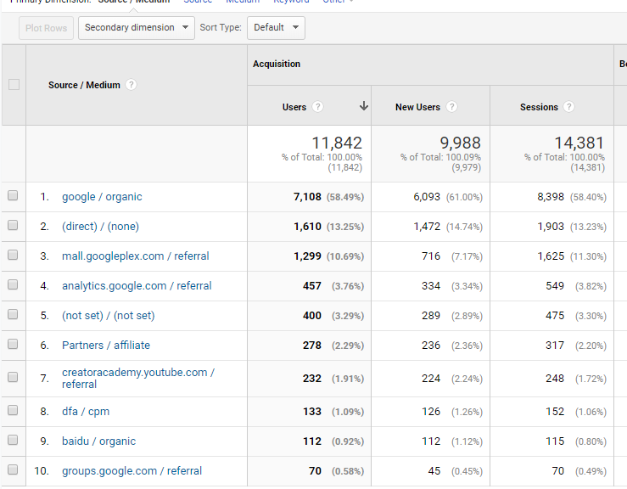Open dfa / cpm source link
Viewport: 627px width, 489px height.
(86, 412)
